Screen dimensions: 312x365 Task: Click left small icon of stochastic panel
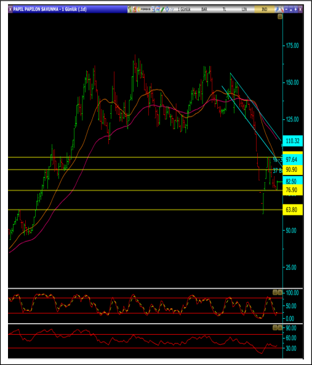coord(275,292)
